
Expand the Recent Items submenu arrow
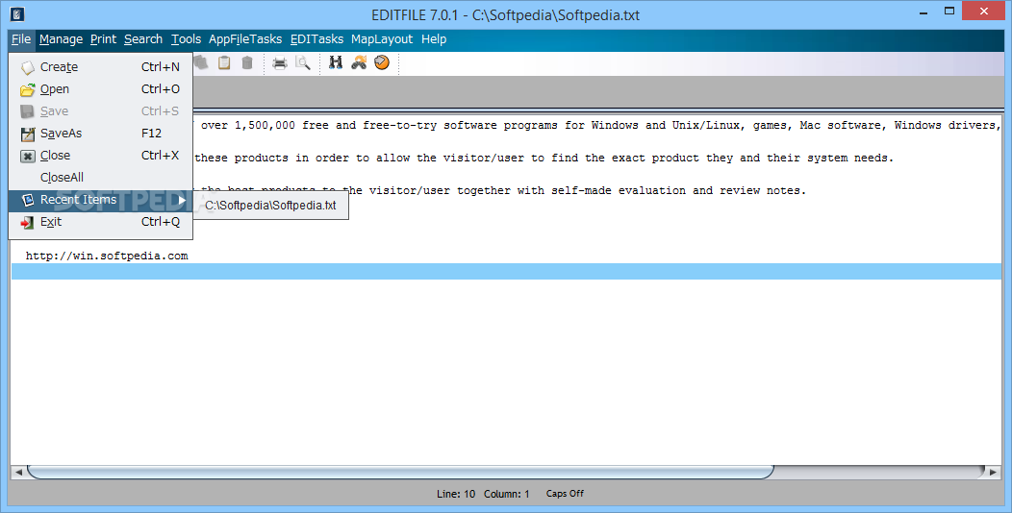(182, 201)
